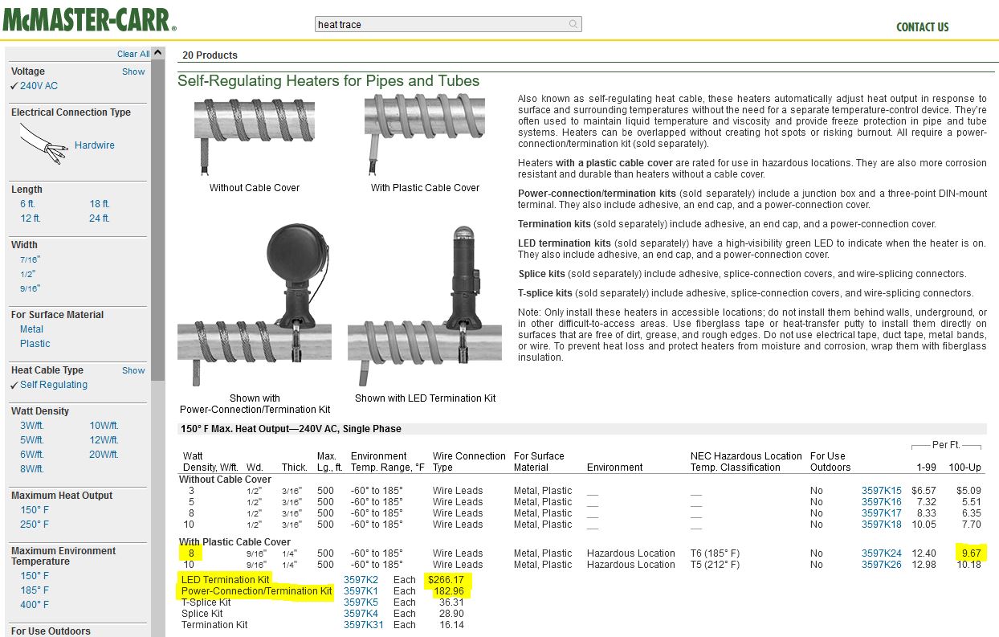
Task: Click Clear All filters link
Action: click(133, 54)
